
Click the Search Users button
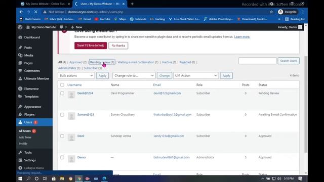[x=289, y=61]
